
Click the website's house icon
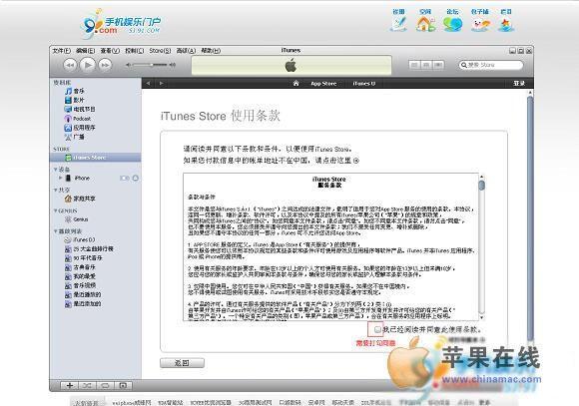[x=425, y=24]
